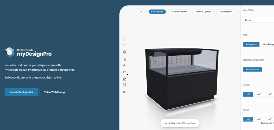274x130 pixels.
Task: Select the Refrigerated type option
Action: [x=251, y=44]
